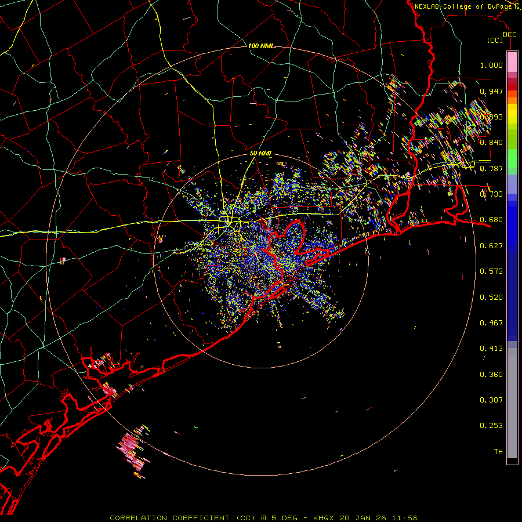Click the 0.787 scale value

(x=491, y=168)
